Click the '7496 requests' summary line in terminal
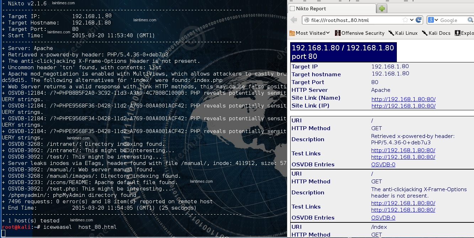The width and height of the screenshot is (474, 238). [107, 201]
